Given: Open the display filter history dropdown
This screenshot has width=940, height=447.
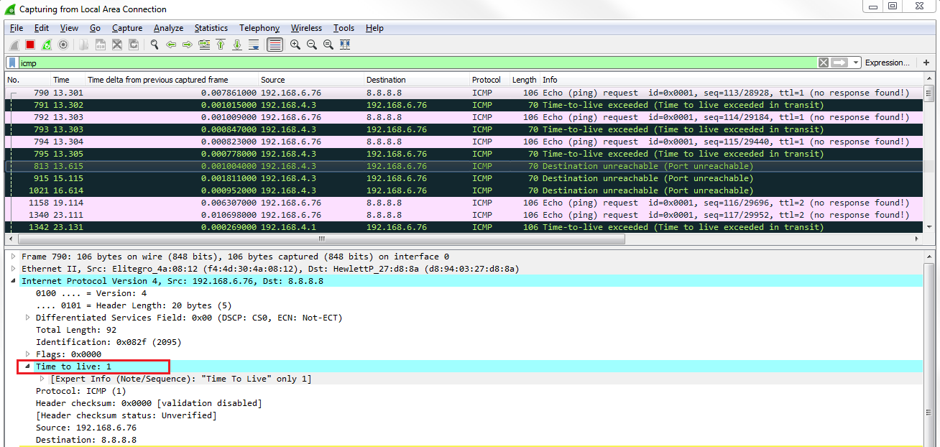Looking at the screenshot, I should pos(855,63).
